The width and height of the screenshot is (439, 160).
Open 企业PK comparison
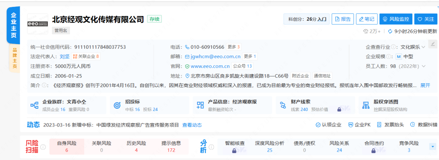359,125
